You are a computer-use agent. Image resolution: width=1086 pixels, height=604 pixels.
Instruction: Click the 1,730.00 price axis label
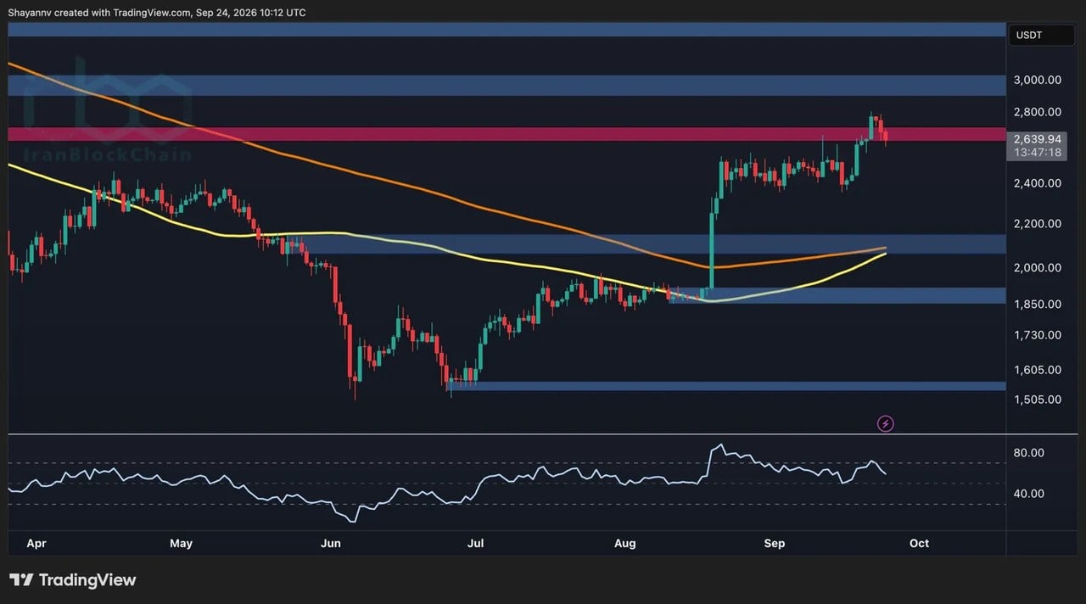click(x=1037, y=335)
